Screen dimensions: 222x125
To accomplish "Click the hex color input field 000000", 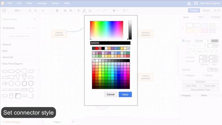I will (110, 43).
